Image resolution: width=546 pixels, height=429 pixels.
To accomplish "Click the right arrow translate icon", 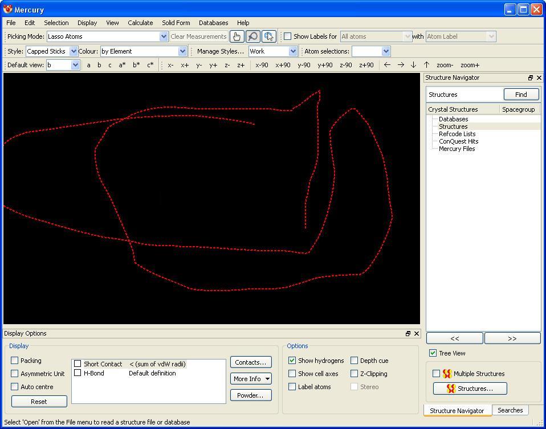I will 401,65.
